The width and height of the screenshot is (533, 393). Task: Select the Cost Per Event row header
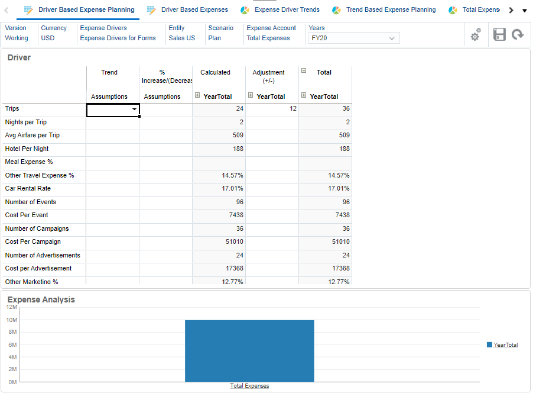28,215
